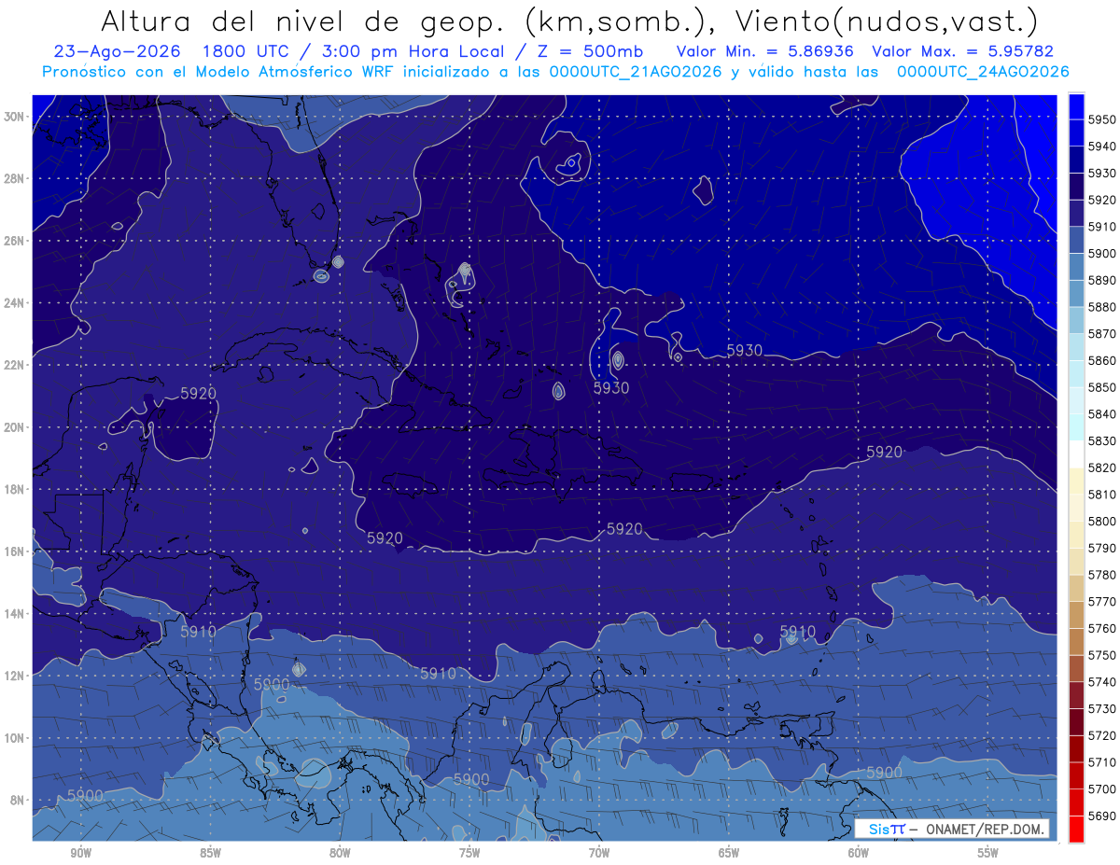
Task: Click the 5830 label on the color scale
Action: coord(1101,440)
